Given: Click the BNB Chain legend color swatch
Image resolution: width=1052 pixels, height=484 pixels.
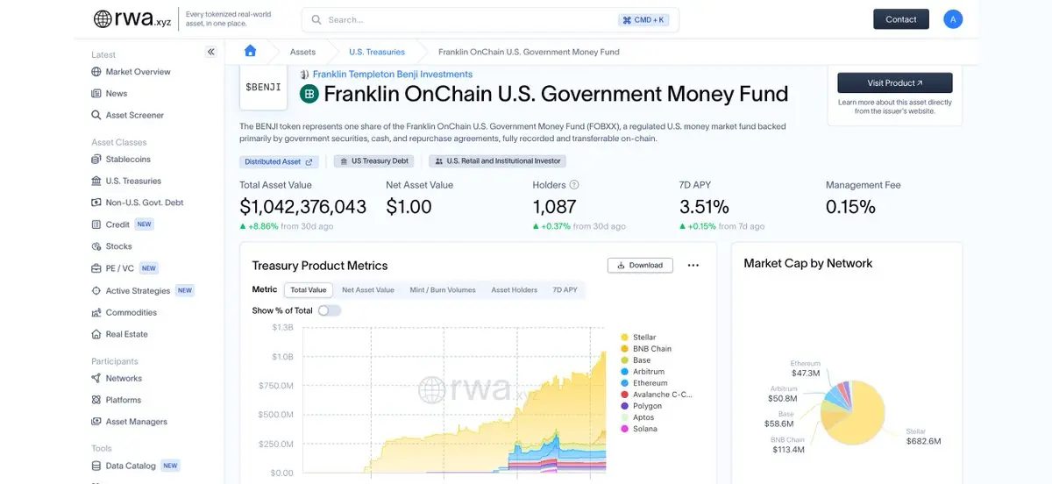Looking at the screenshot, I should (624, 349).
